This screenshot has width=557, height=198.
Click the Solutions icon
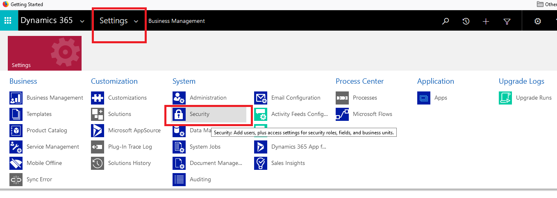coord(98,114)
